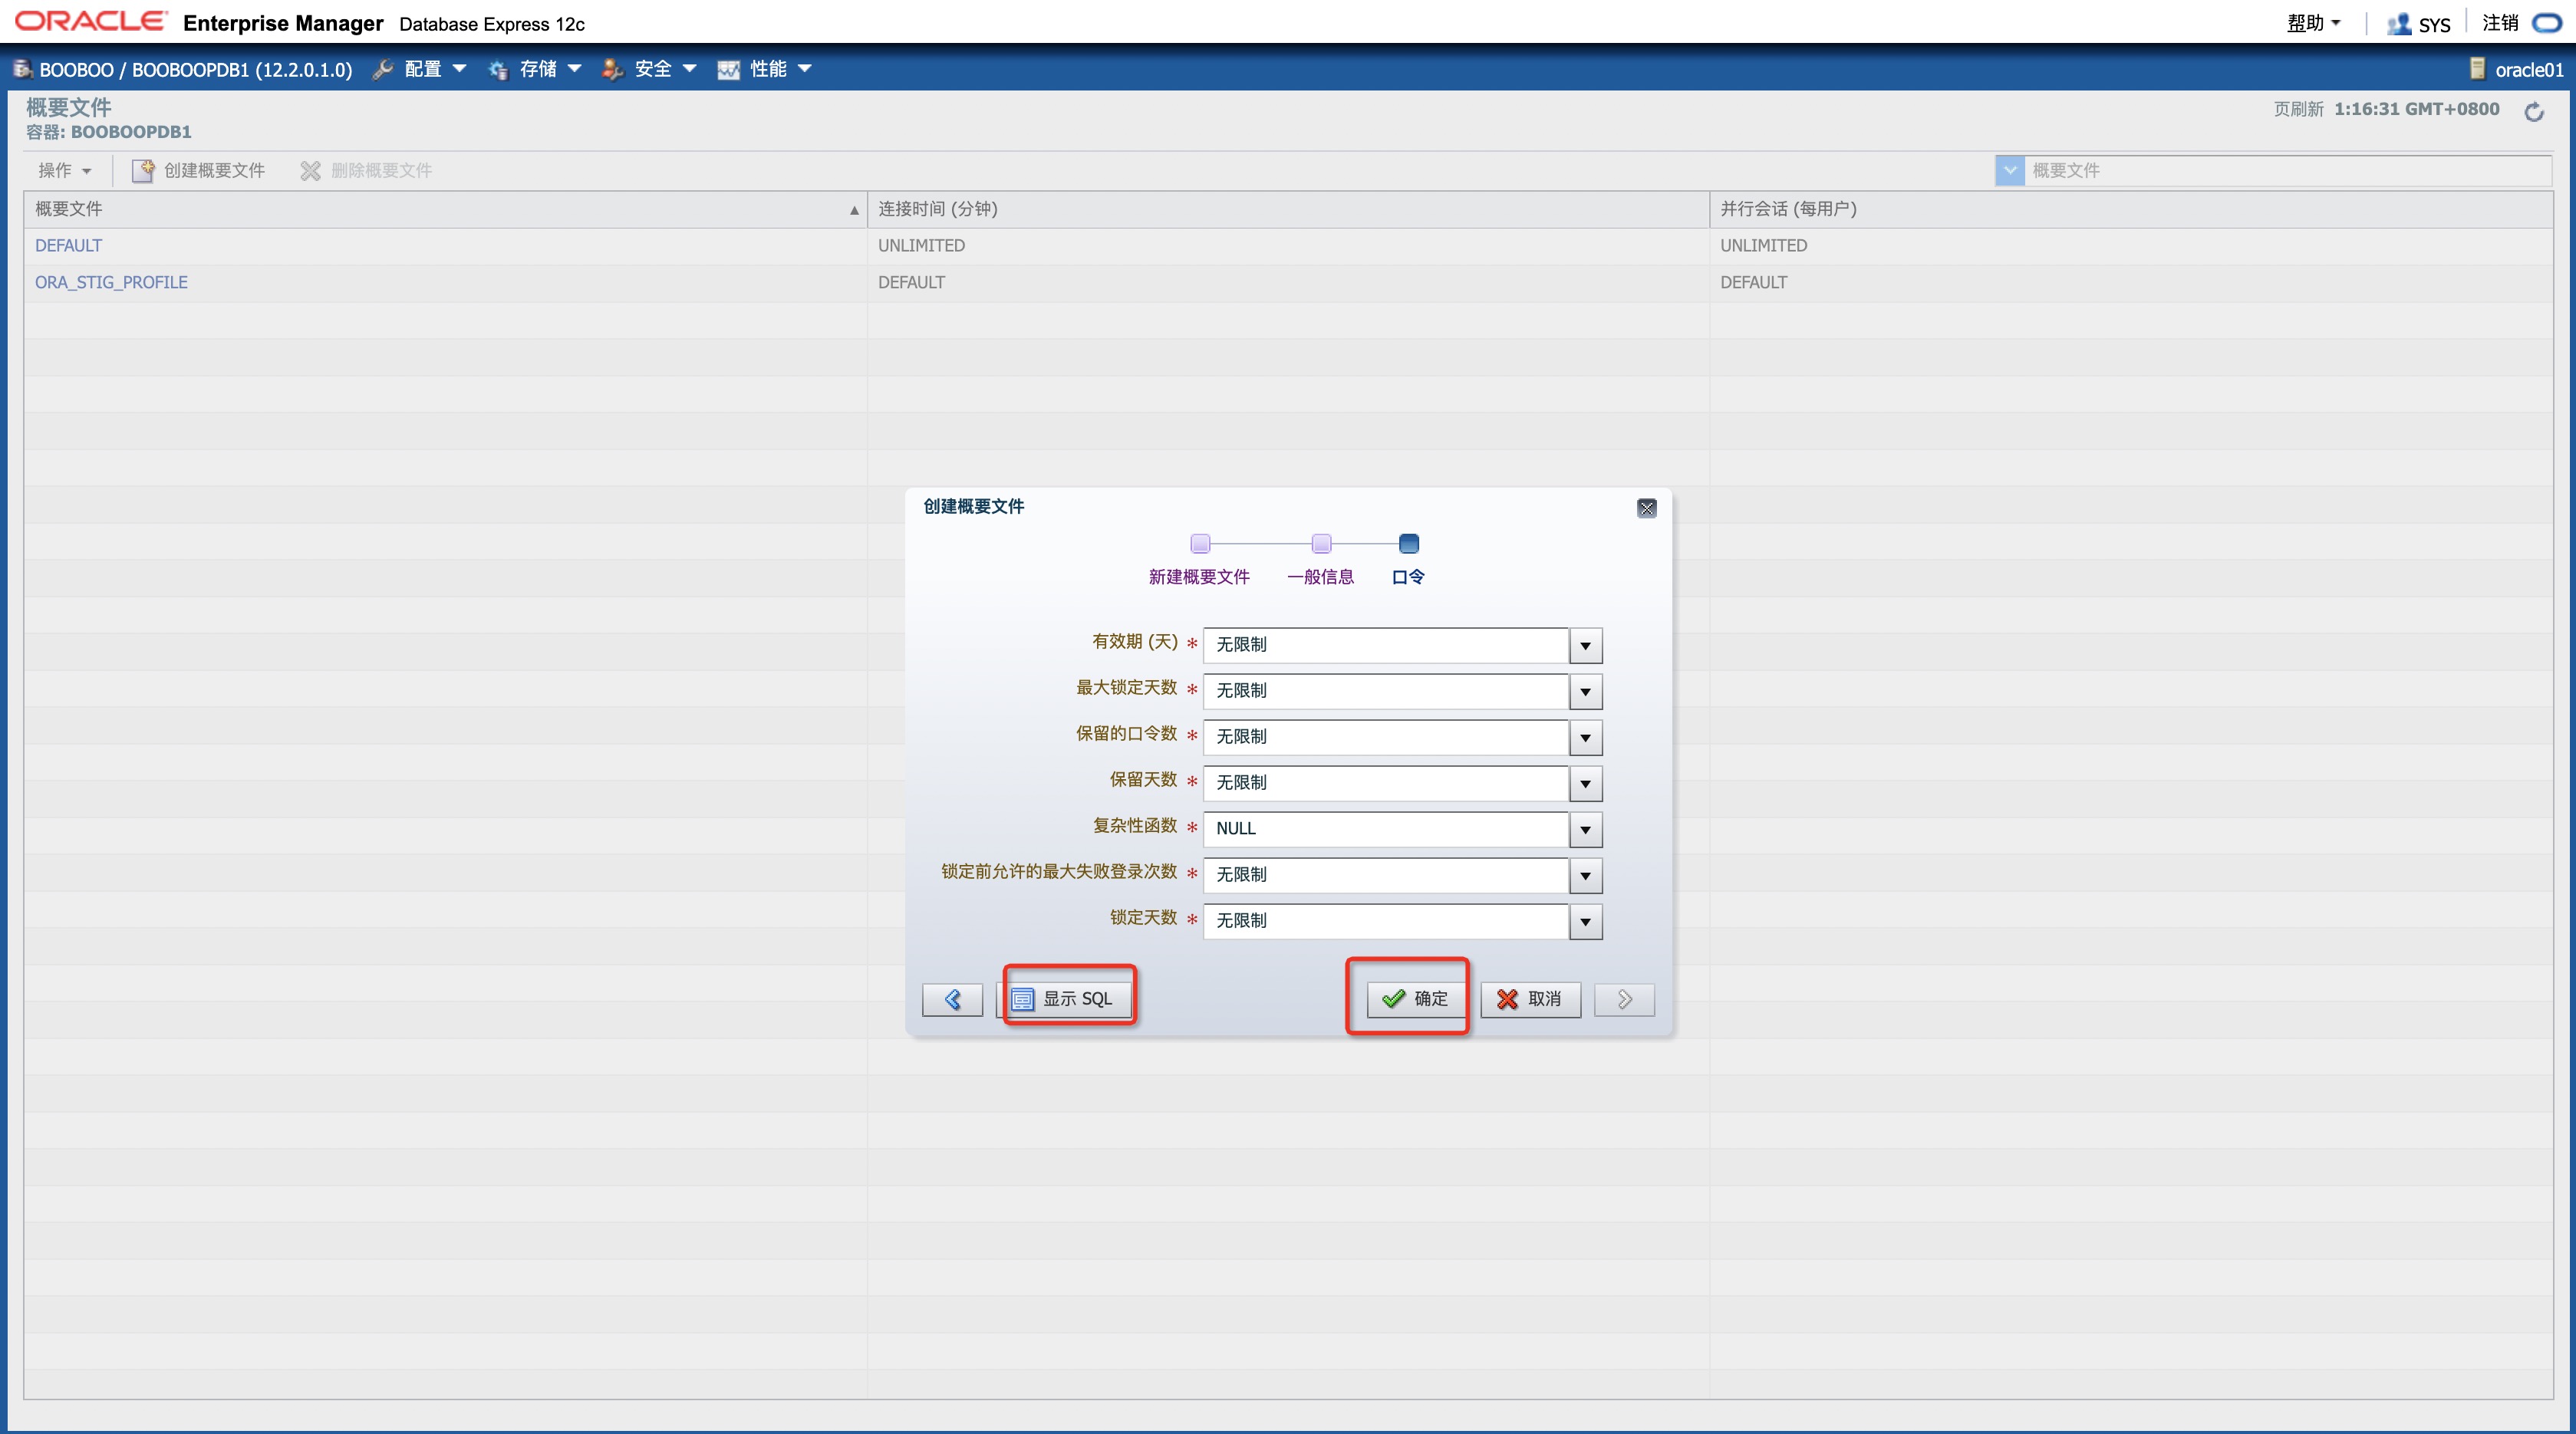Click the 显示 SQL button

pos(1068,999)
